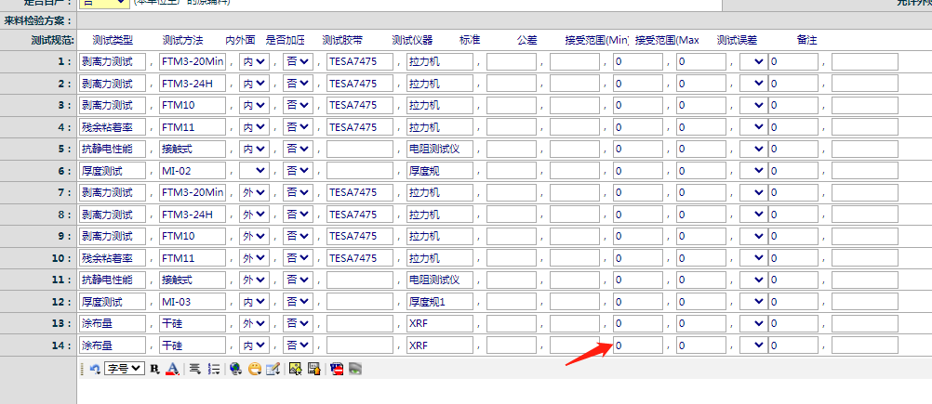This screenshot has width=932, height=404.
Task: Open row 1 测试误差 dropdown
Action: [x=753, y=61]
